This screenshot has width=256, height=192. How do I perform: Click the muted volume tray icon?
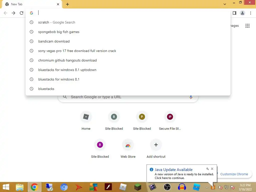(x=220, y=187)
